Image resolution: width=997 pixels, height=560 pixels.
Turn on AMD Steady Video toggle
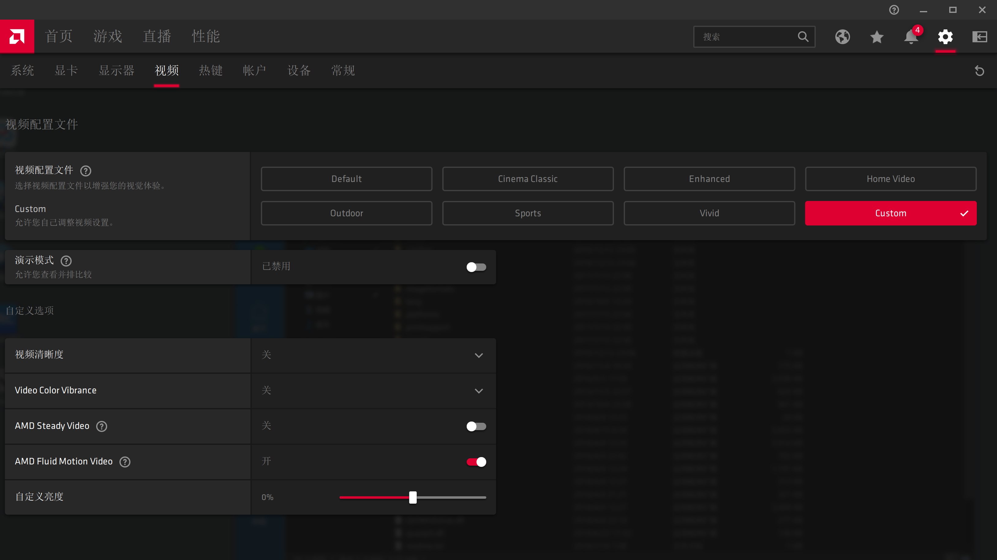476,426
